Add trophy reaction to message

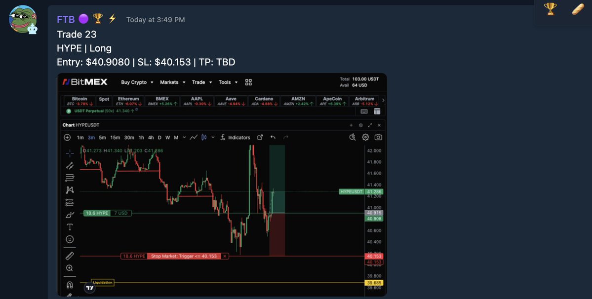[550, 9]
